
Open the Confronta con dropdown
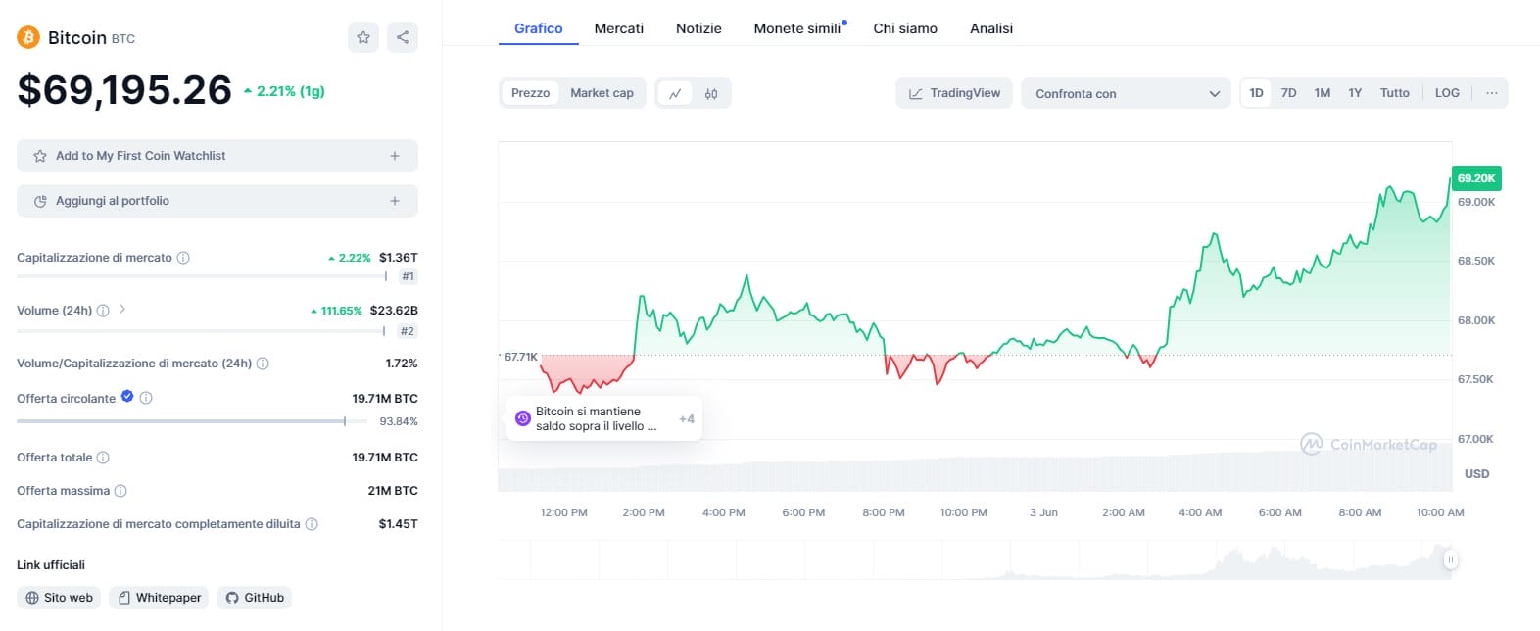[x=1126, y=94]
